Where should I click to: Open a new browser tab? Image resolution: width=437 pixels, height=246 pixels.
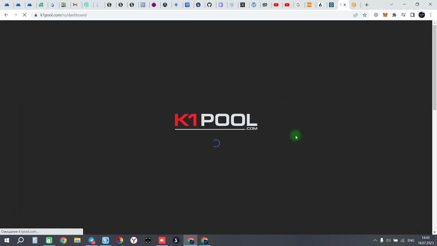(367, 5)
